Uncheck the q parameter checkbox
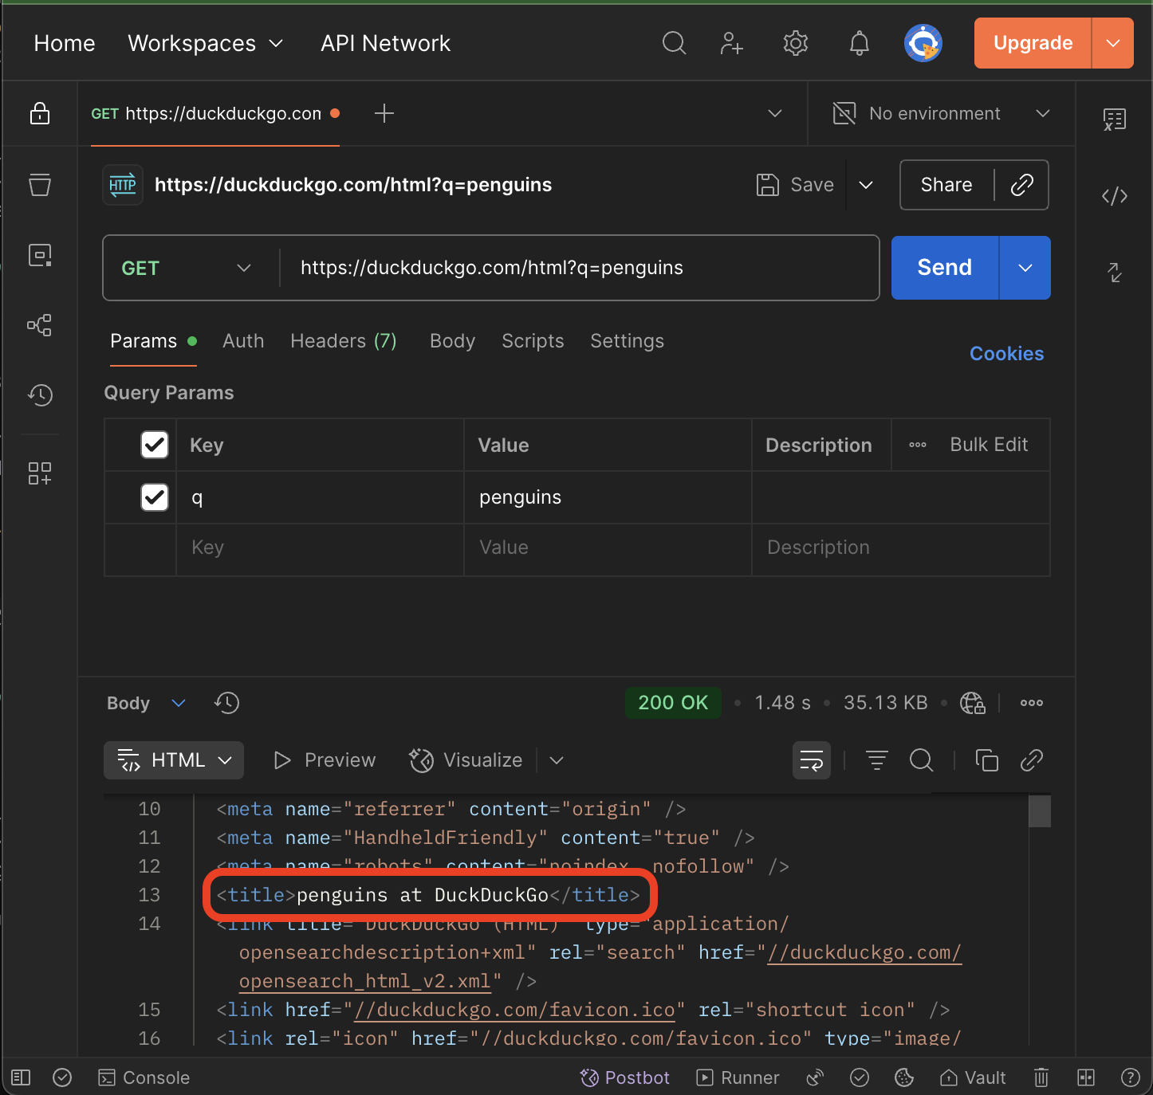1153x1095 pixels. pyautogui.click(x=155, y=497)
